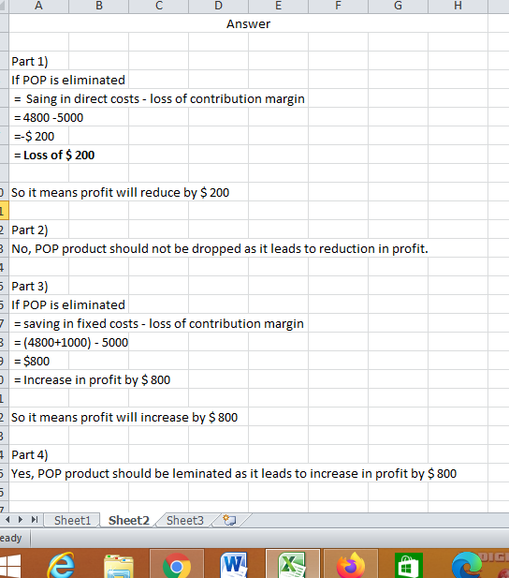Switch to Microsoft Word in the taskbar
Image resolution: width=509 pixels, height=578 pixels.
point(234,564)
